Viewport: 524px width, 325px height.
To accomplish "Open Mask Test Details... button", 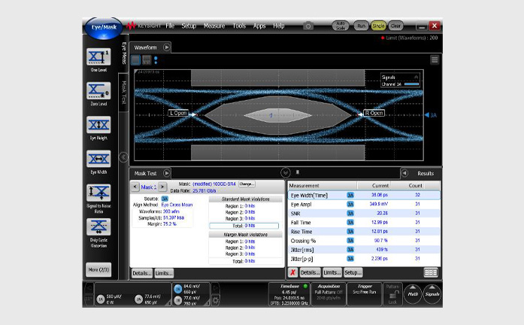I will point(141,273).
